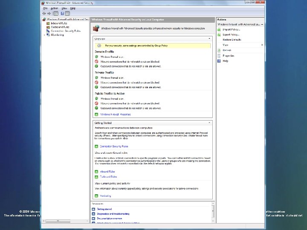Select Monitoring in the tree
307x230 pixels.
[57, 35]
